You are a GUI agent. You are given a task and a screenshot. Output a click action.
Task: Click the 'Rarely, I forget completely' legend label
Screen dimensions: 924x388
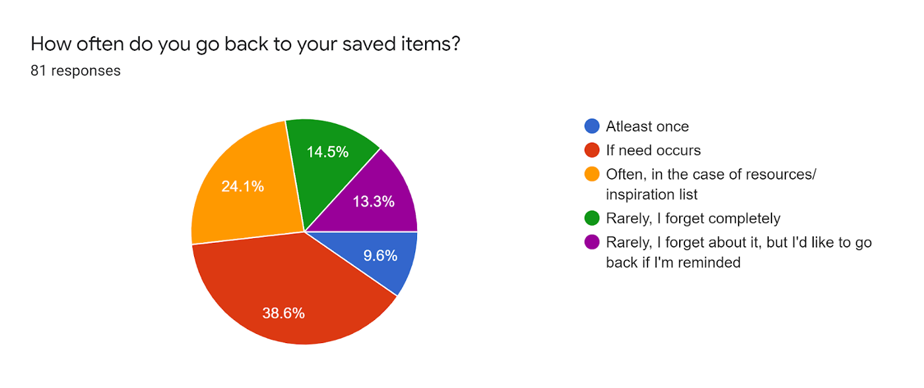(693, 218)
